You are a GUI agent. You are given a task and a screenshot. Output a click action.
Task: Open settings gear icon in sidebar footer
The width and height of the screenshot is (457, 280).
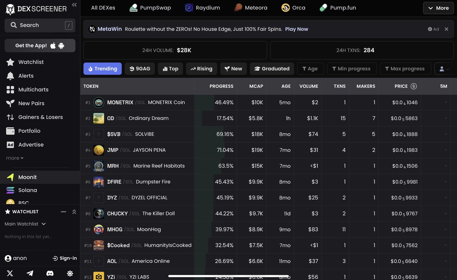point(70,273)
